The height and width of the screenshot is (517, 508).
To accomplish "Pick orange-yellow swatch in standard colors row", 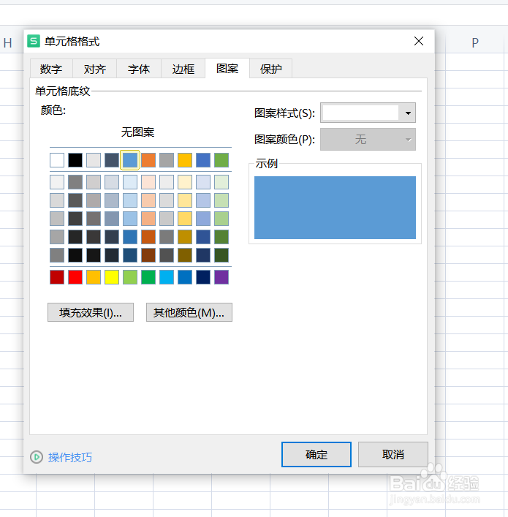I will click(94, 277).
